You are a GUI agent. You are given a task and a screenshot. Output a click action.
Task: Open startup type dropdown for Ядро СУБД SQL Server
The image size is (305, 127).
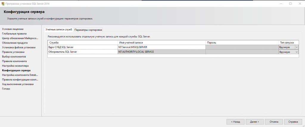click(x=288, y=47)
